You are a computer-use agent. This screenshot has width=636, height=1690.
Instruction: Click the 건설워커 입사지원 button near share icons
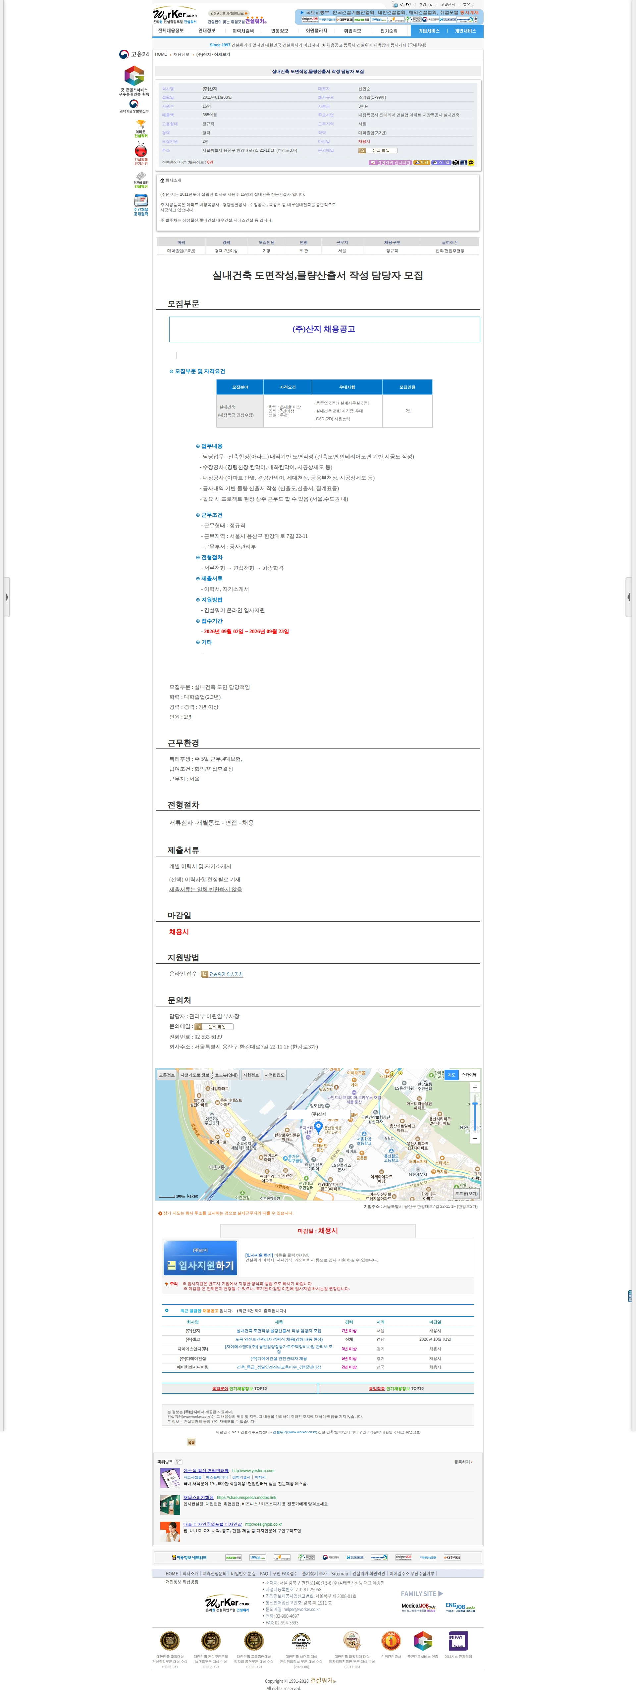pos(390,163)
